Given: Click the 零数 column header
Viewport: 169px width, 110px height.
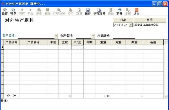Looking at the screenshot, I should pyautogui.click(x=90, y=42).
